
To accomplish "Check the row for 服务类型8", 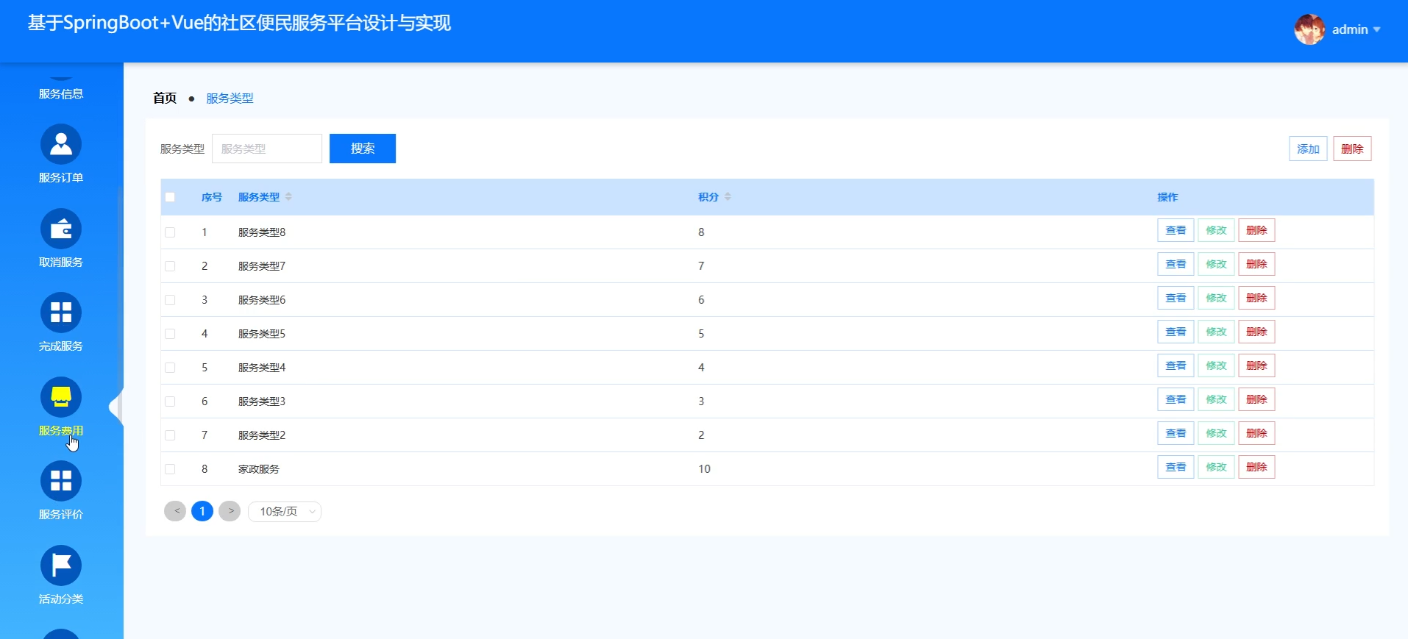I will coord(170,232).
